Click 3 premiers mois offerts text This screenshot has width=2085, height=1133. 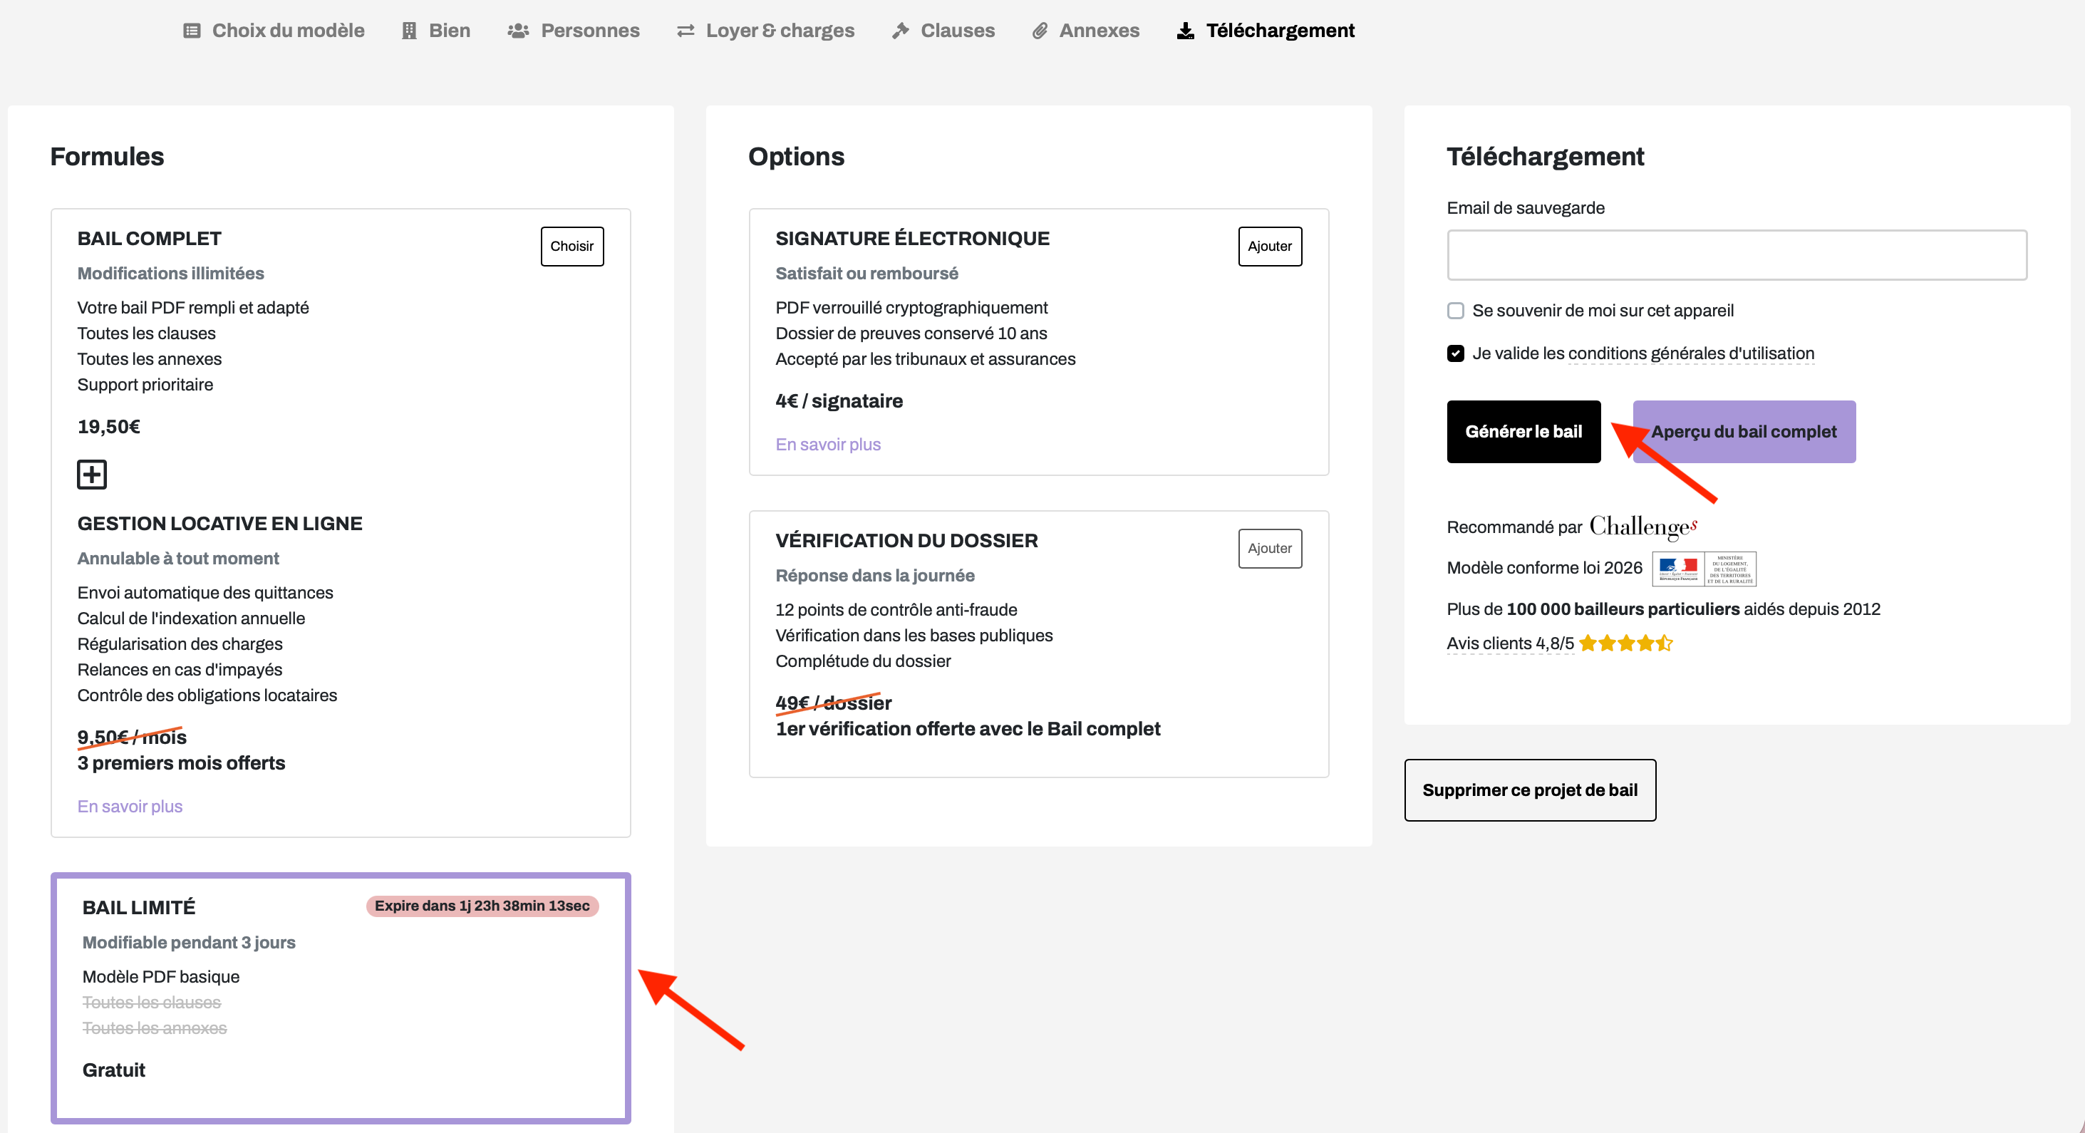[x=181, y=762]
